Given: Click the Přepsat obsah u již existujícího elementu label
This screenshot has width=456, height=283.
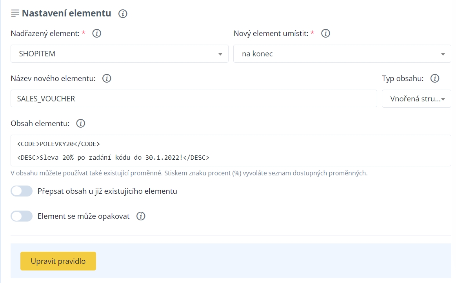Looking at the screenshot, I should click(107, 191).
